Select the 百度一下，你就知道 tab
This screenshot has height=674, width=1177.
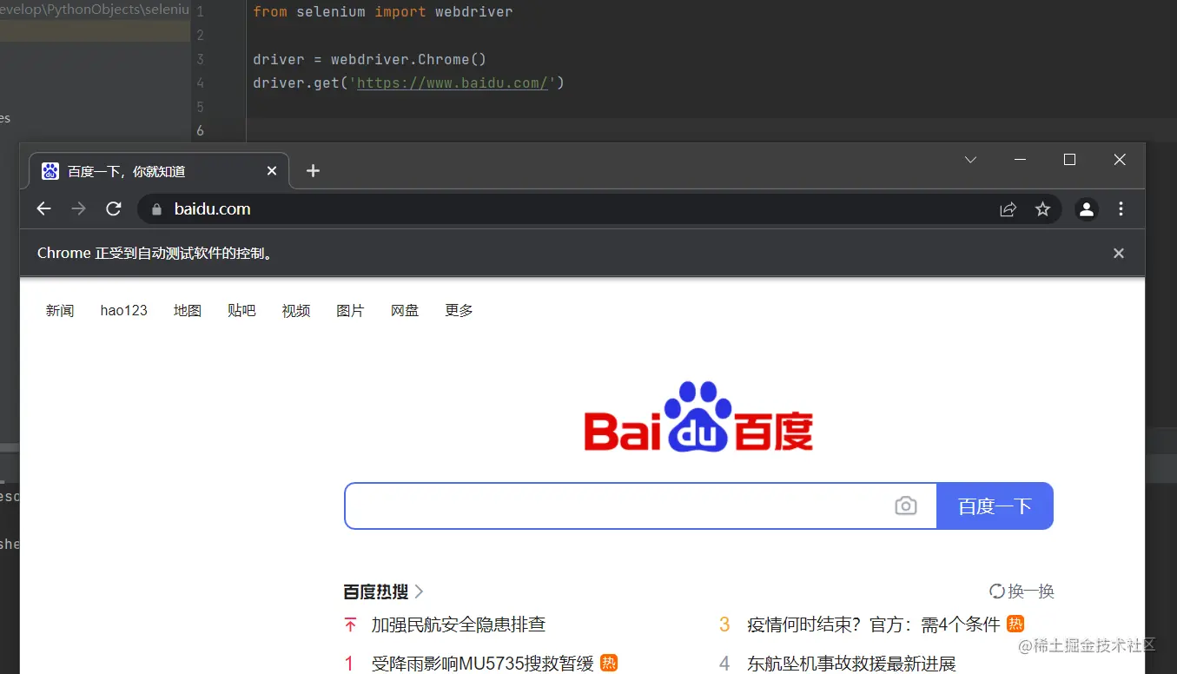159,171
